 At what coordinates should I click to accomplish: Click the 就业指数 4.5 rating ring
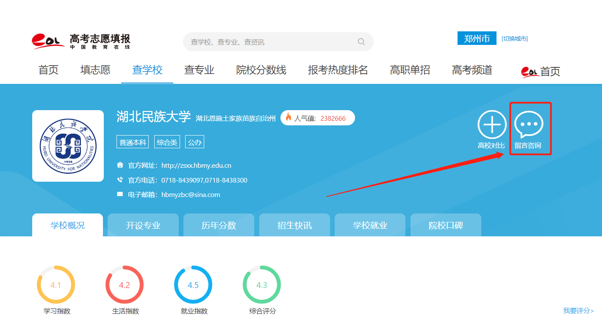tap(193, 285)
